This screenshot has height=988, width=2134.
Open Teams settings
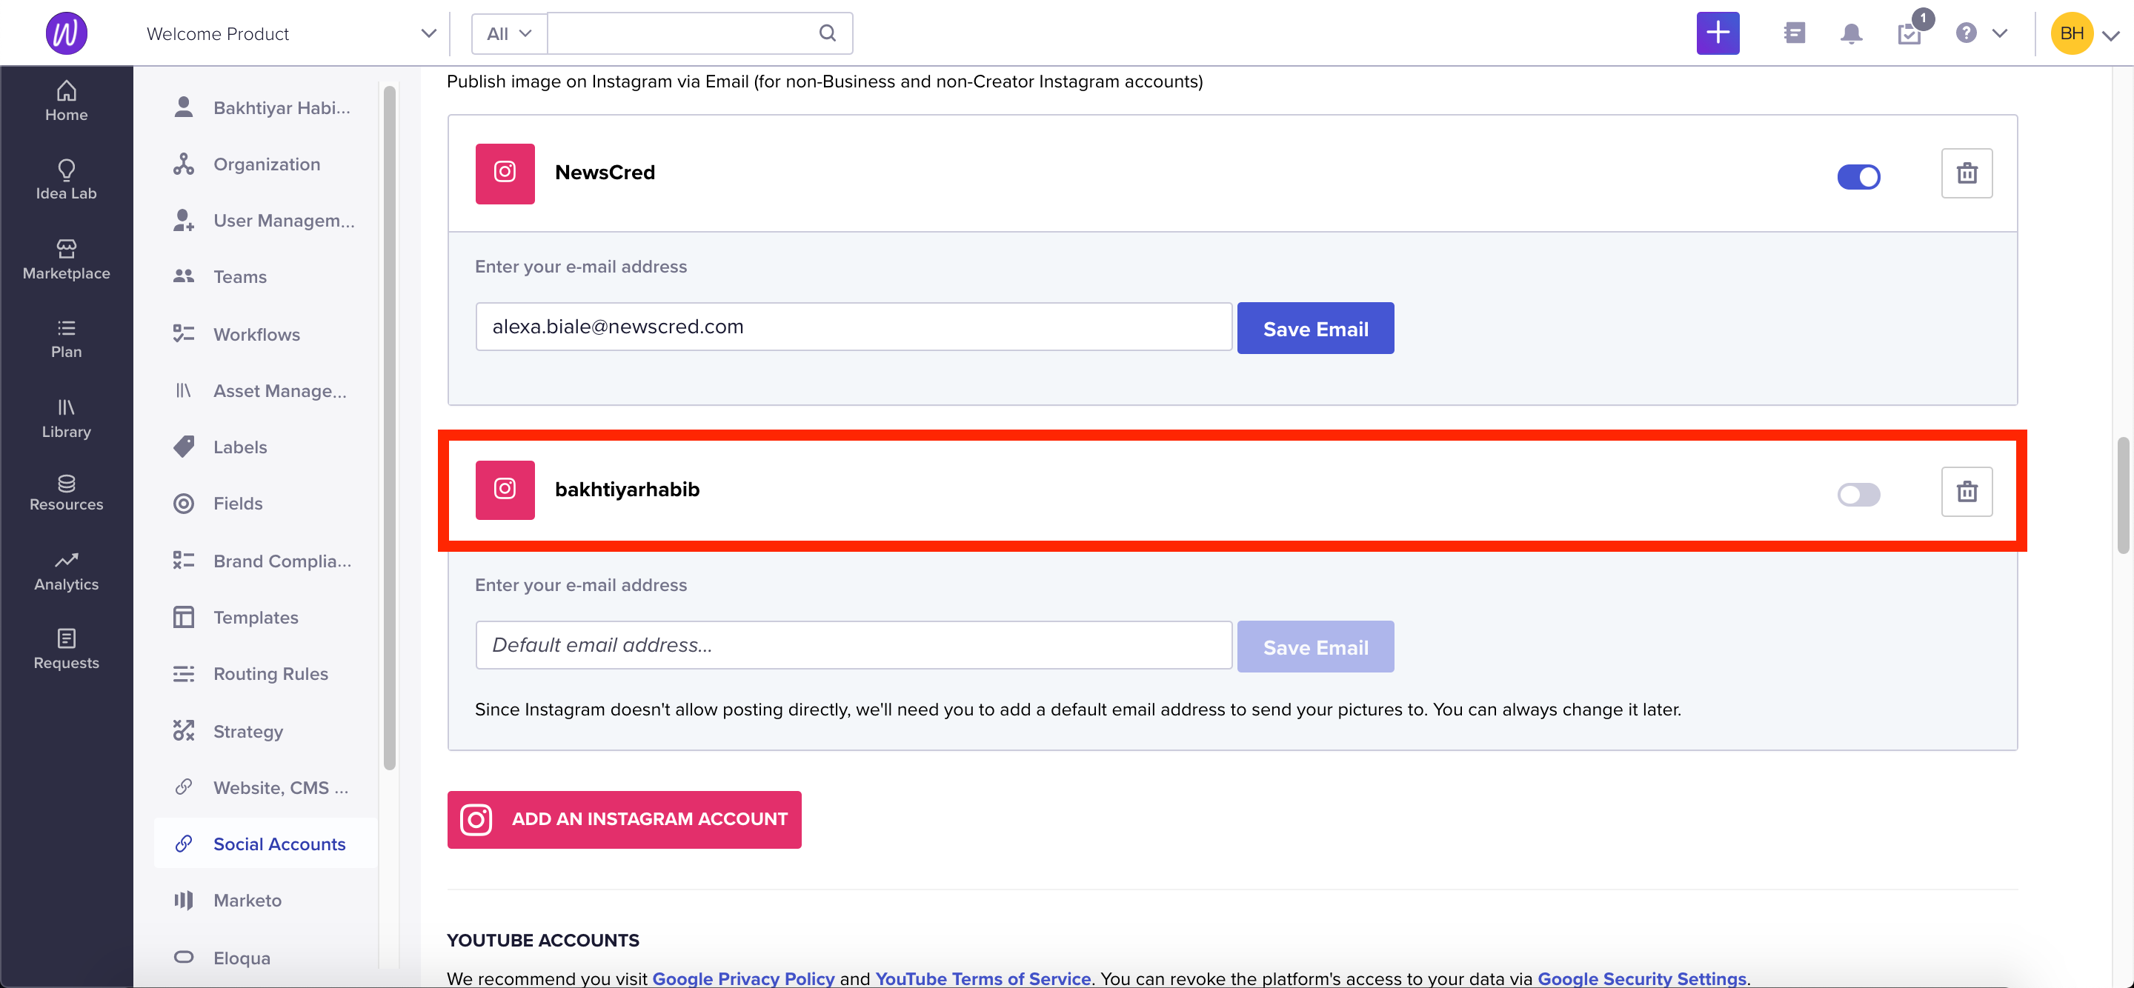[265, 276]
